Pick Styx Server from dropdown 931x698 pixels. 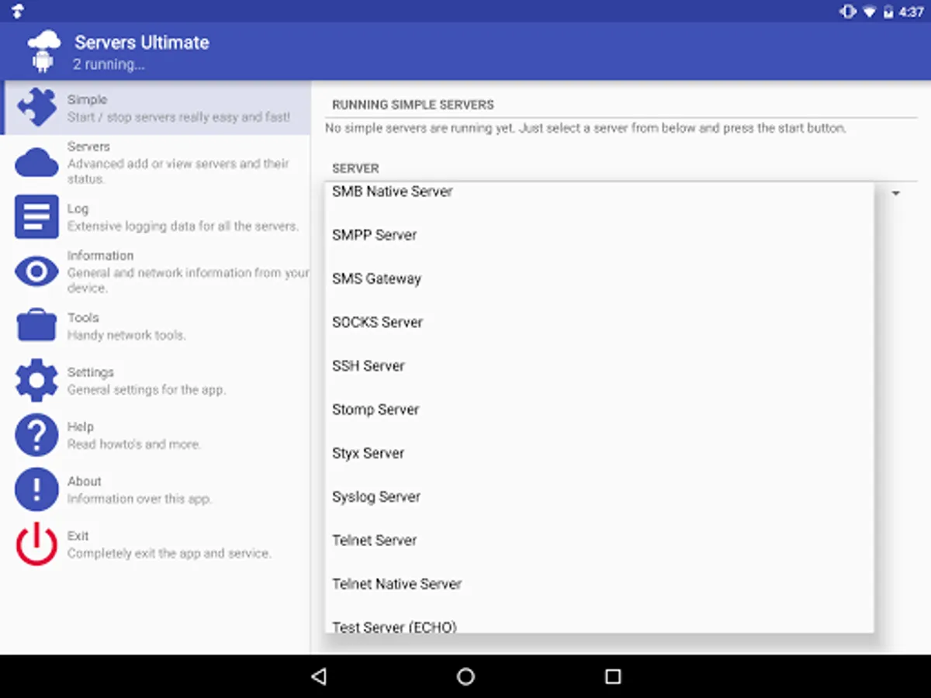point(599,453)
